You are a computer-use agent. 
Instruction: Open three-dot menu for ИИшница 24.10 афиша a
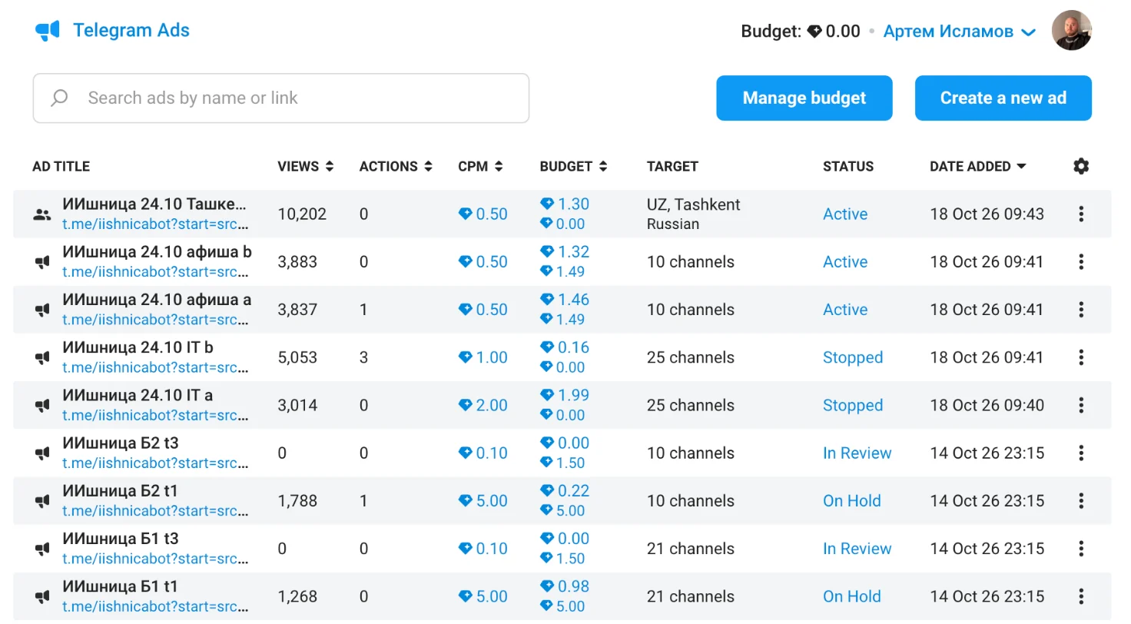point(1081,310)
